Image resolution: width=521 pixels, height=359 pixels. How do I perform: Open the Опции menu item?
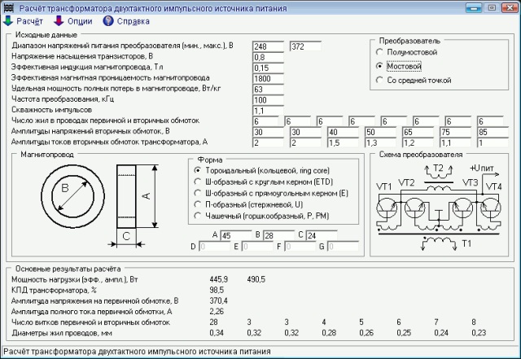(80, 21)
